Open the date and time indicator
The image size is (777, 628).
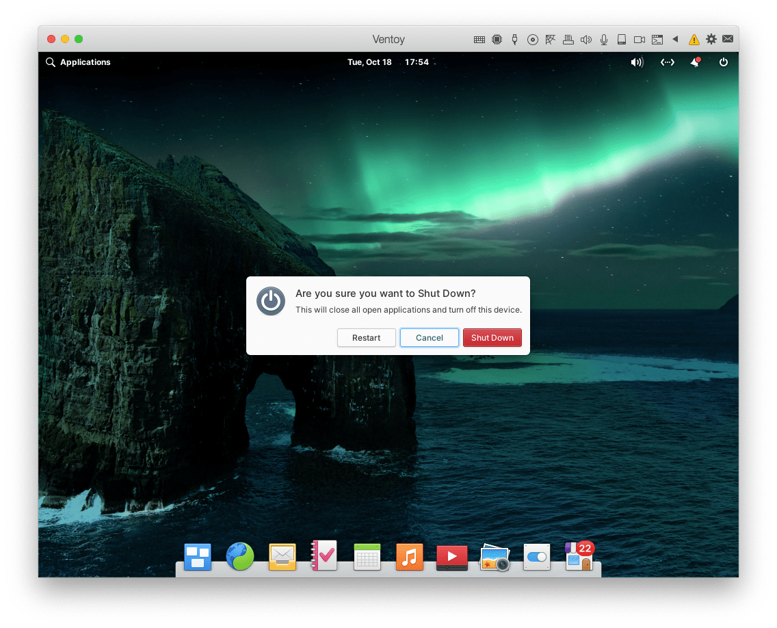(388, 62)
